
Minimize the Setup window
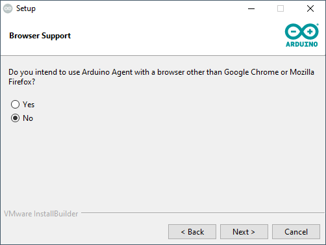tap(251, 8)
